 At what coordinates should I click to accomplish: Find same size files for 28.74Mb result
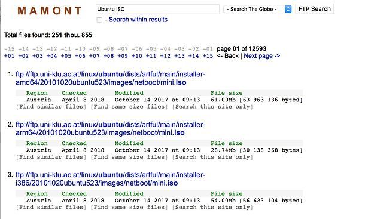tap(129, 157)
